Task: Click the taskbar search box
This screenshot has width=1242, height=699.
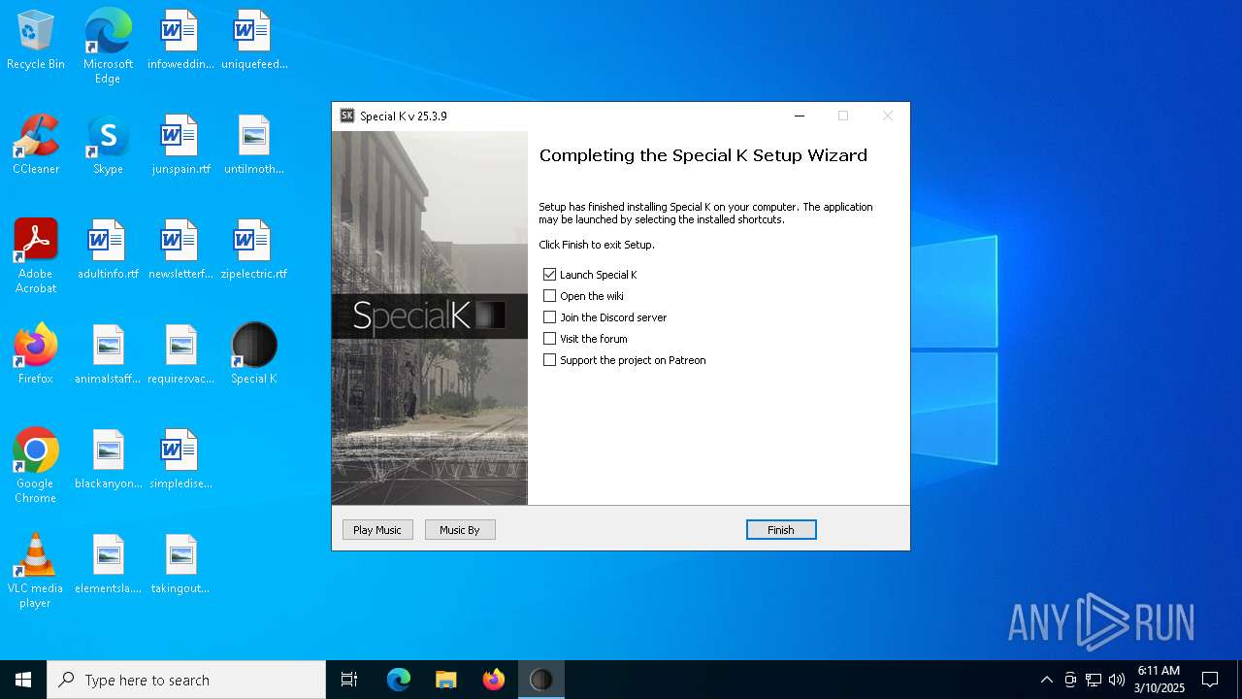Action: pyautogui.click(x=186, y=680)
